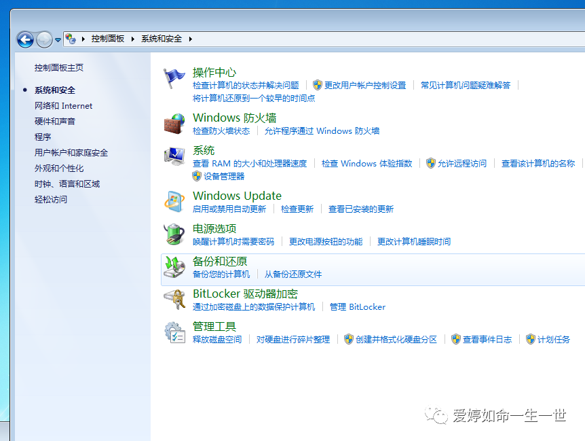Viewport: 585px width, 441px height.
Task: Click 允许程序通过 Windows 防火墙 link
Action: click(322, 131)
